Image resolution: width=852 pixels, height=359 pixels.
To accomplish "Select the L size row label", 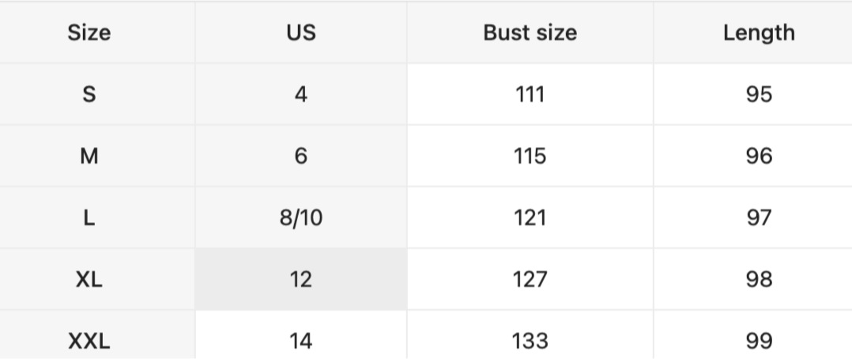I will (x=89, y=218).
